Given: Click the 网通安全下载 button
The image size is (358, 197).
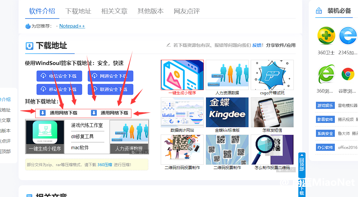Looking at the screenshot, I should point(110,76).
